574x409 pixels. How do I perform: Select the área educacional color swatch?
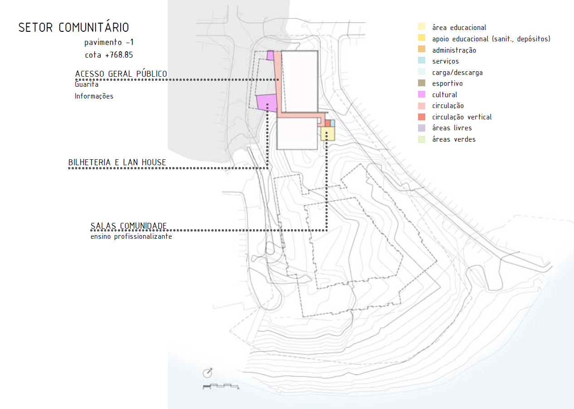[422, 27]
